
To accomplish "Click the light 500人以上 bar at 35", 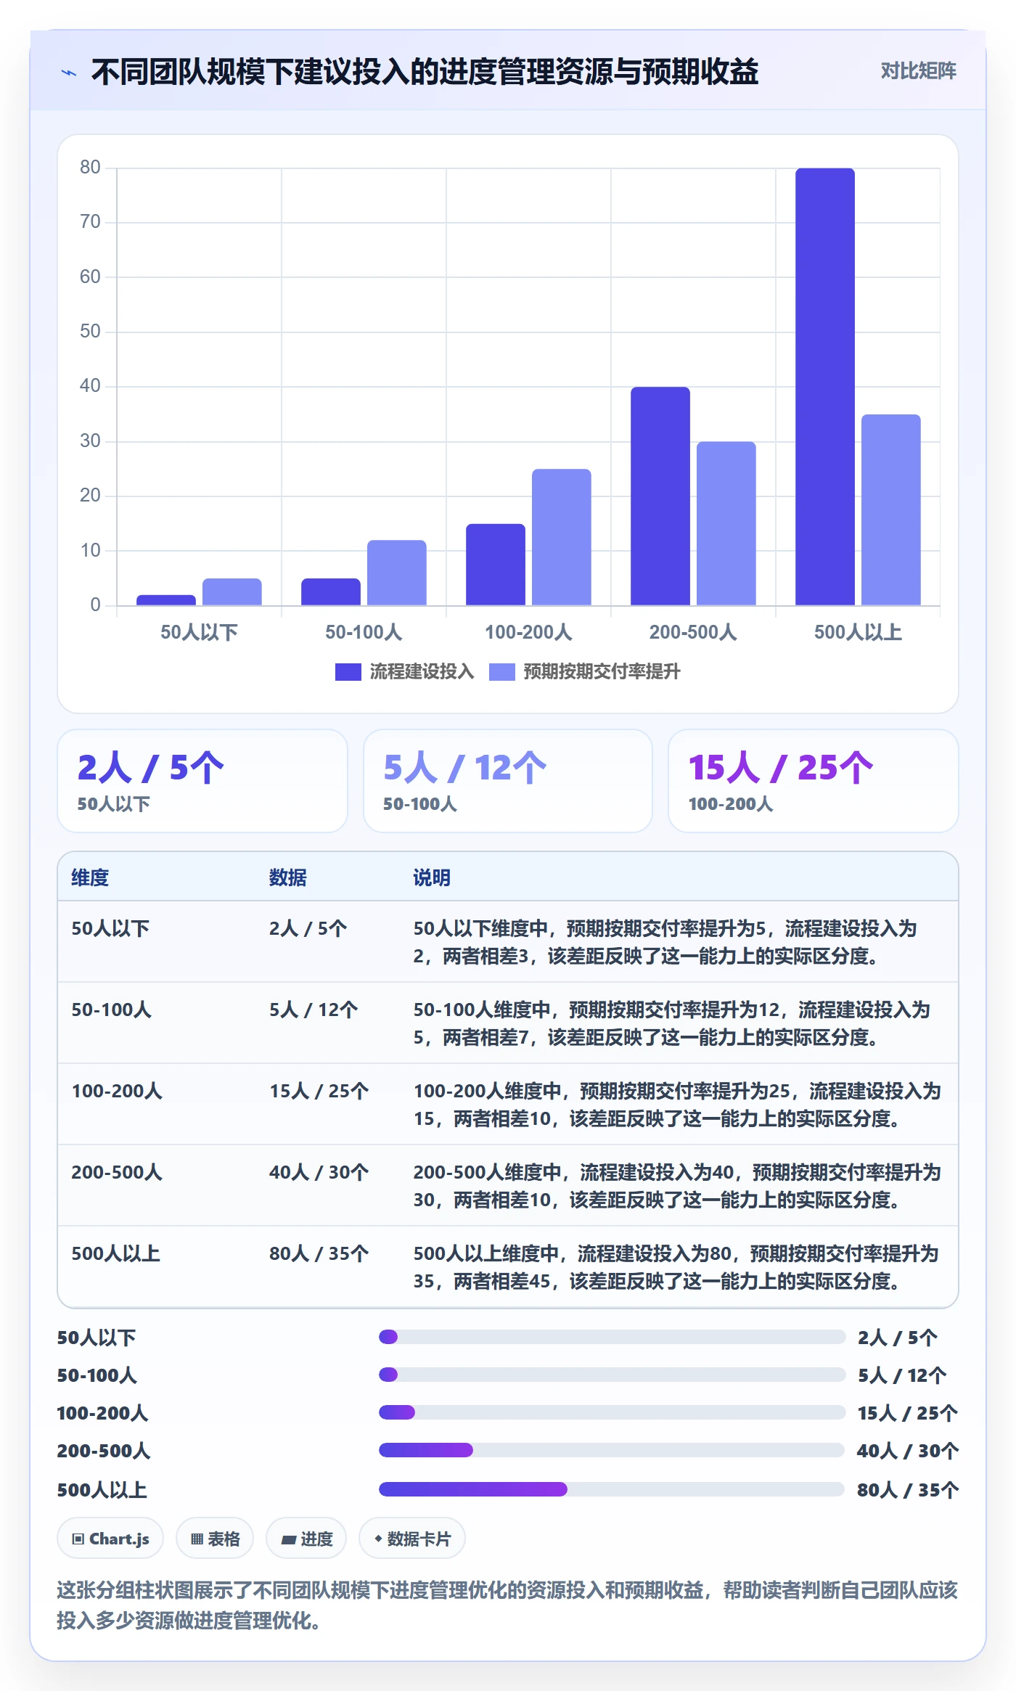I will click(x=890, y=510).
